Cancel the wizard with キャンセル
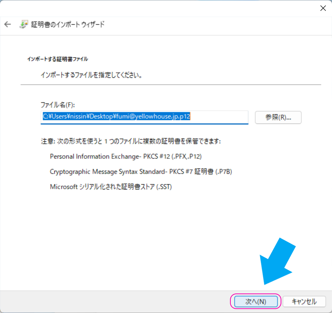332x313 pixels. (304, 301)
